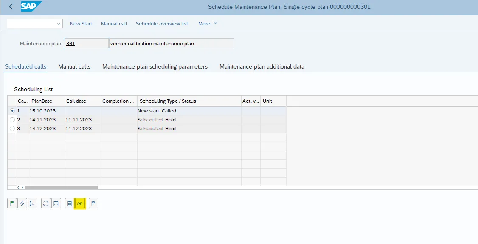Select radio button for call 1
The image size is (478, 244).
[12, 111]
